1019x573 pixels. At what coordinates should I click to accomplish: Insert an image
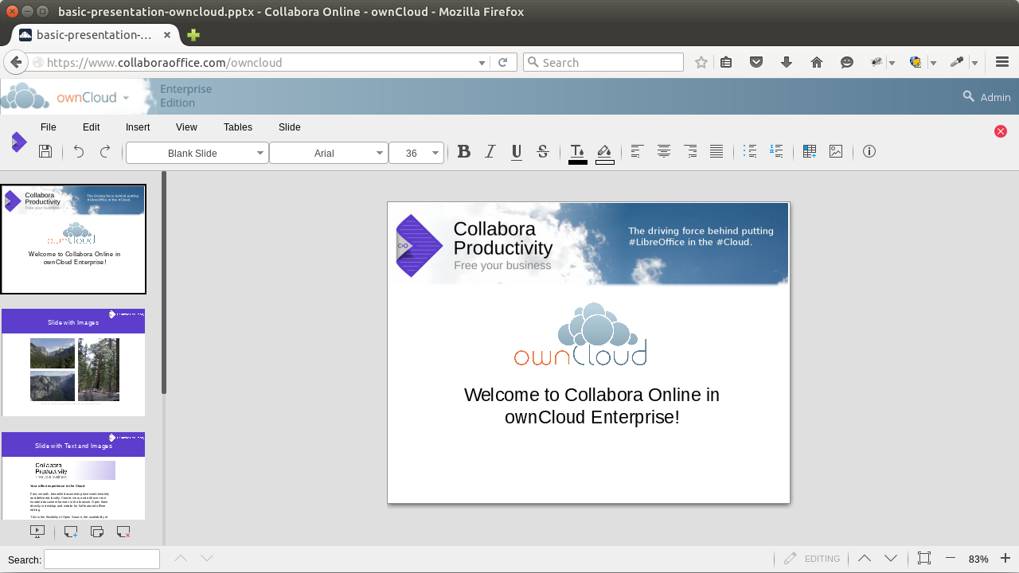pos(835,151)
